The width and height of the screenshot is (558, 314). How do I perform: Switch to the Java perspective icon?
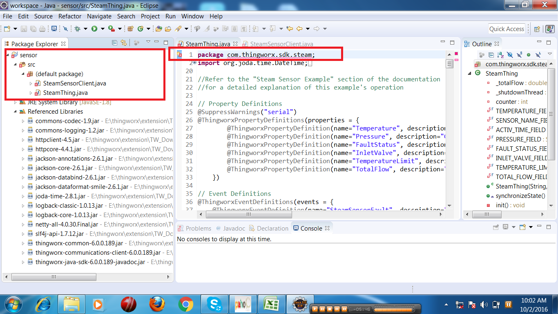(x=550, y=29)
